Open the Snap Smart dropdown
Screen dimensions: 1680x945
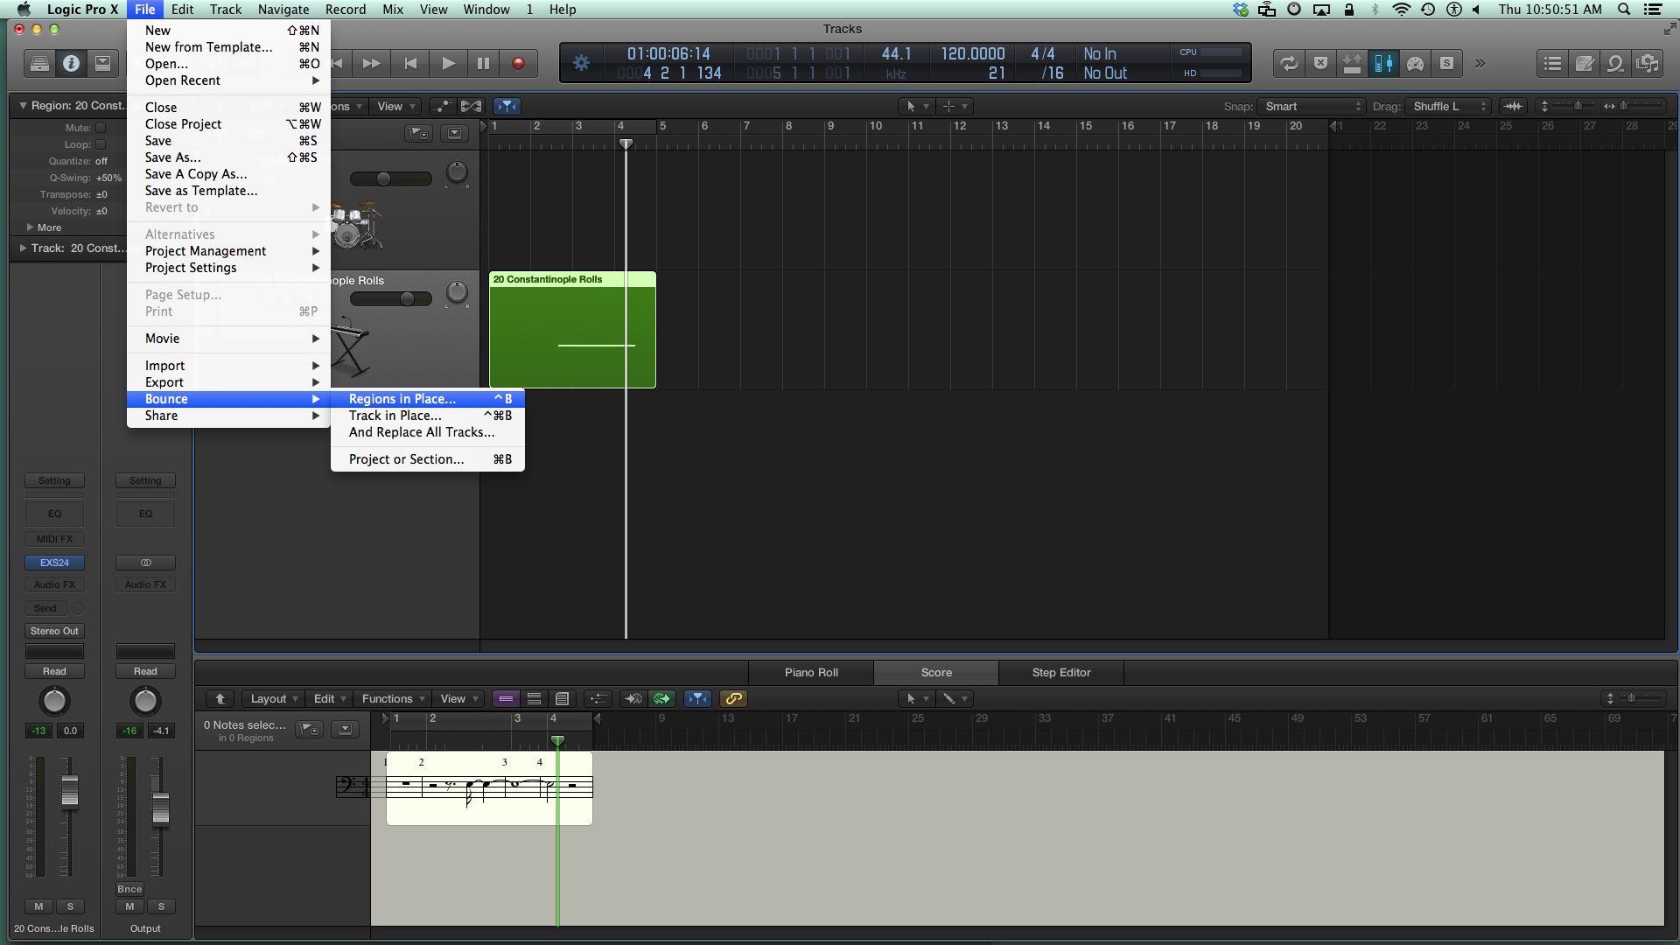click(1310, 106)
